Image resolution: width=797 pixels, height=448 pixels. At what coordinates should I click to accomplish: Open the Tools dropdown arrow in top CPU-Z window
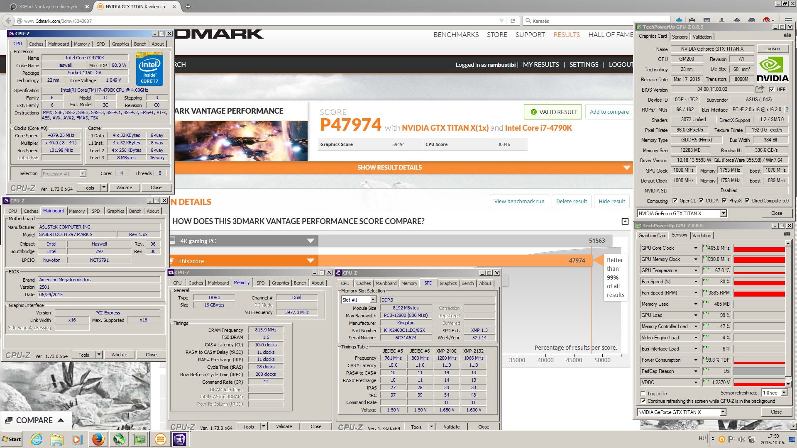click(104, 187)
